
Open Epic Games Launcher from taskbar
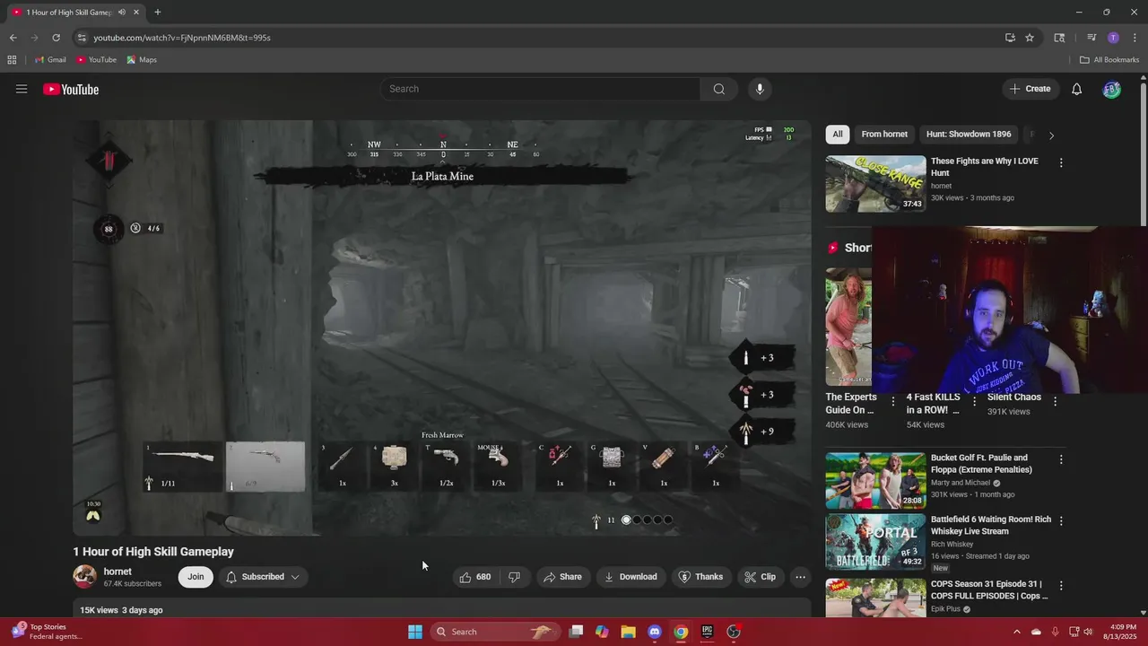coord(707,632)
